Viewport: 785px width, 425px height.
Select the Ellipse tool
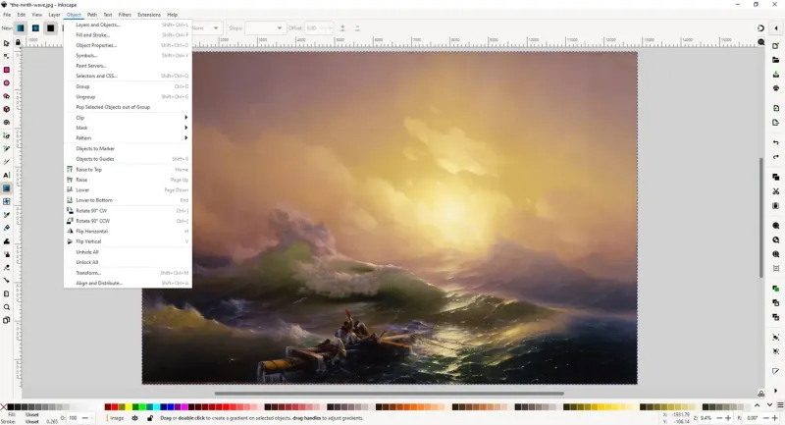pyautogui.click(x=7, y=83)
